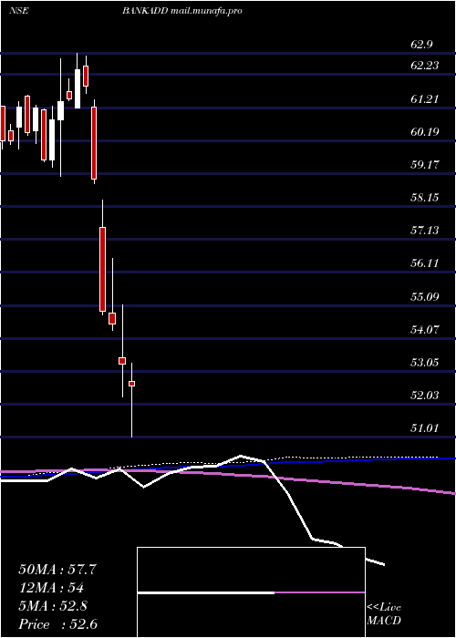
Task: Click the large red candle below 58.15
Action: pos(102,270)
